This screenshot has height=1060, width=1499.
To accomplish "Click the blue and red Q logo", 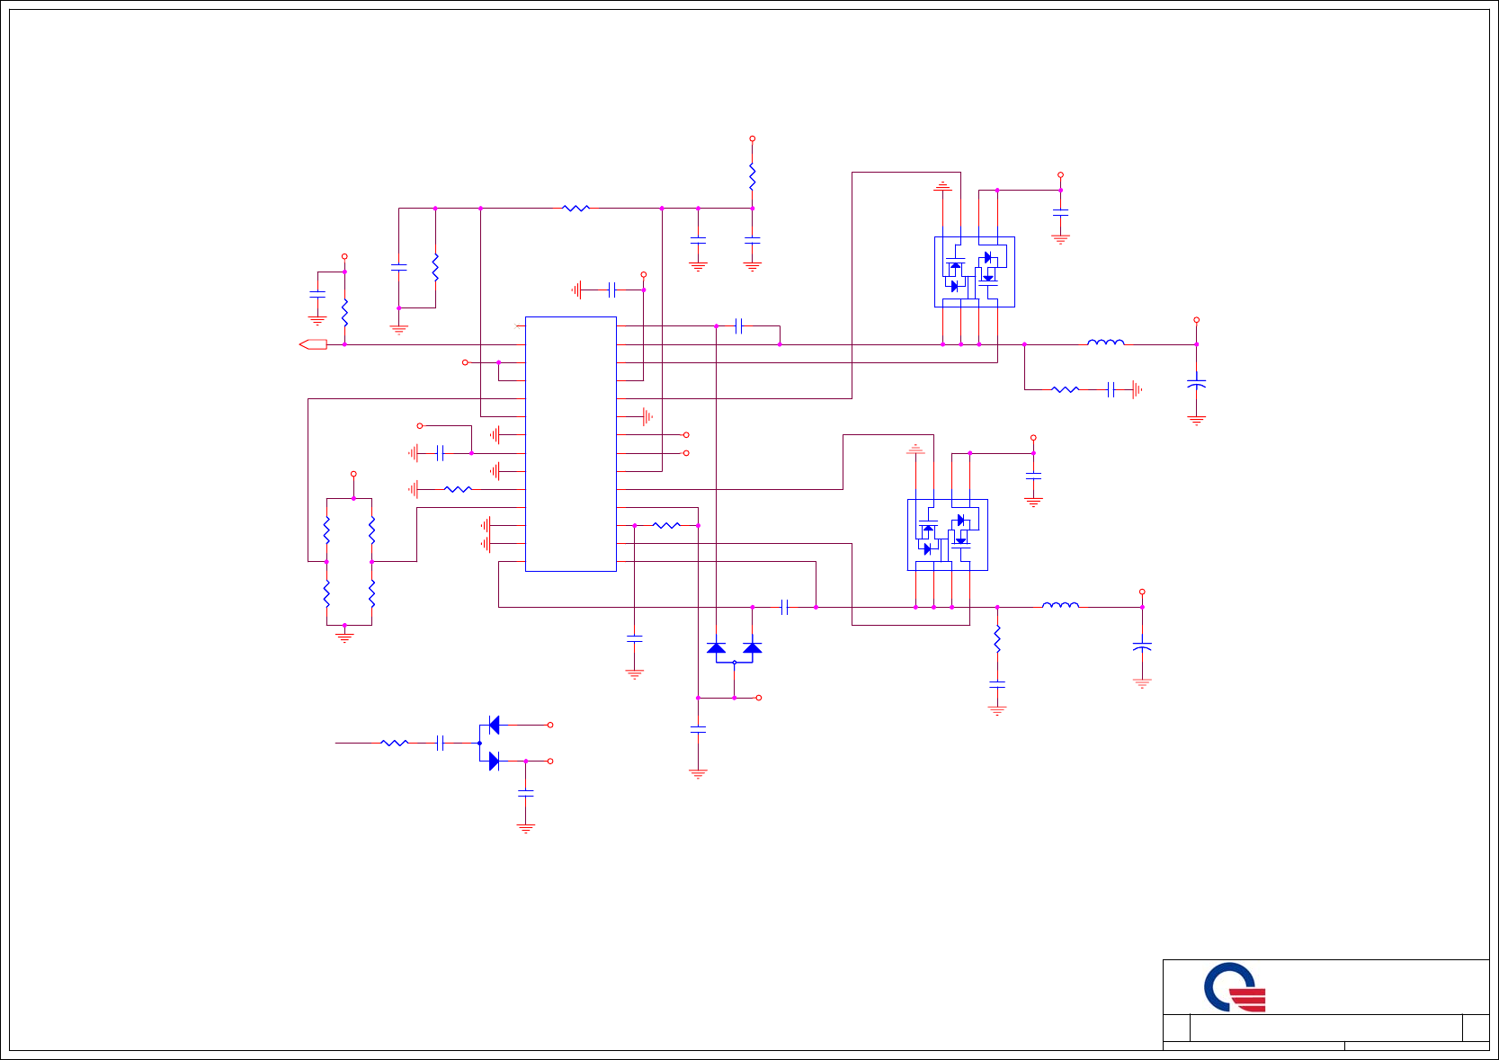I will click(x=1235, y=987).
